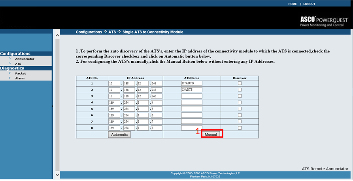Check Discover checkbox for ATS 4
Viewport: 353px width, 181px height.
click(x=240, y=103)
